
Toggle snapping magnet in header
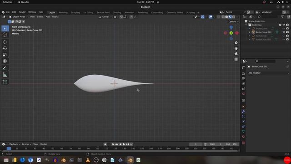tap(121, 17)
